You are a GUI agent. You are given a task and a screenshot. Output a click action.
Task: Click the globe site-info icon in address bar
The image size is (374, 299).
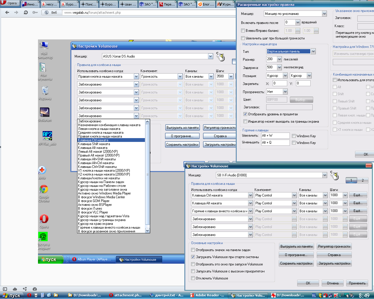coord(46,13)
